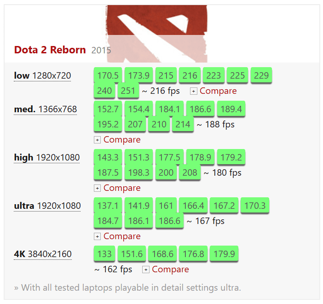The width and height of the screenshot is (323, 304).
Task: Pick the 198.3 benchmark value
Action: tap(138, 172)
